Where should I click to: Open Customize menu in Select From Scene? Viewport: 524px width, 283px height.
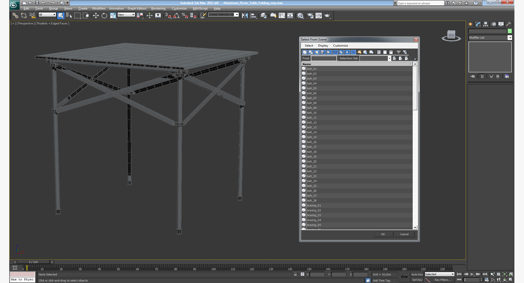[340, 46]
